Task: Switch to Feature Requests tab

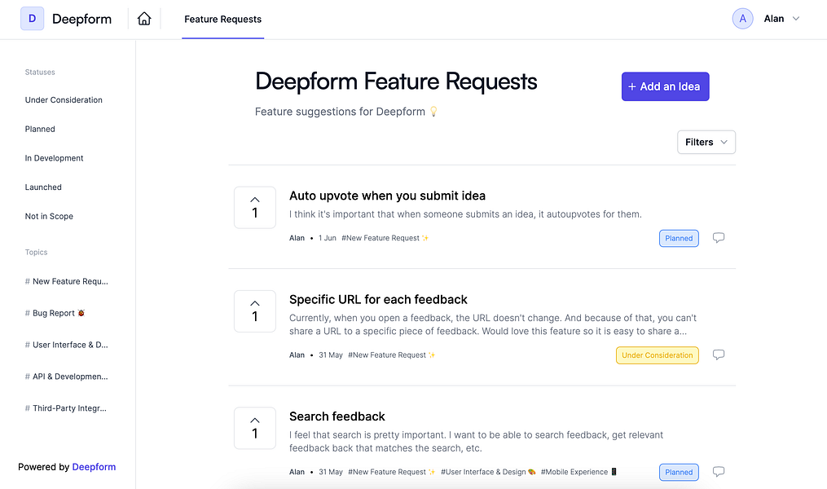Action: [x=222, y=19]
